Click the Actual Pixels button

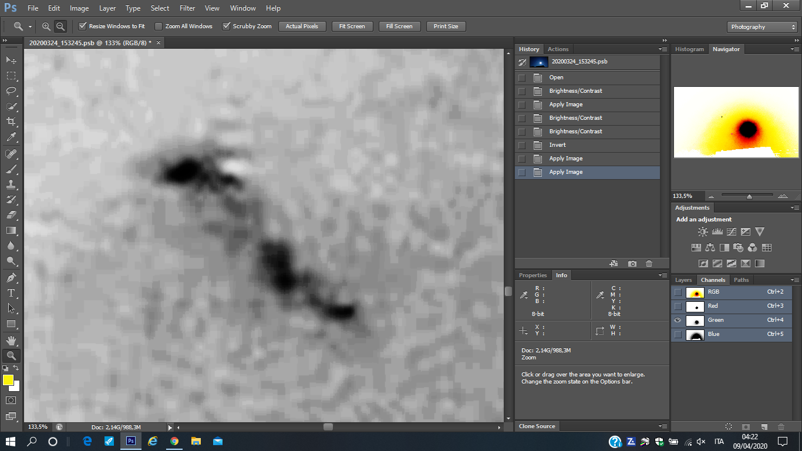tap(302, 26)
